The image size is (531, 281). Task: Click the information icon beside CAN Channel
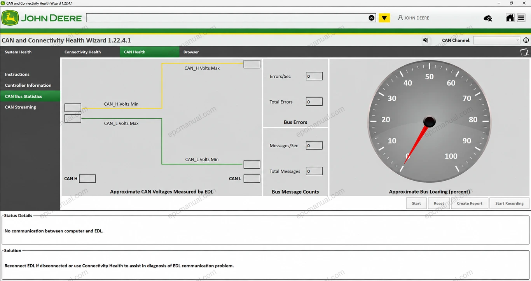(526, 40)
